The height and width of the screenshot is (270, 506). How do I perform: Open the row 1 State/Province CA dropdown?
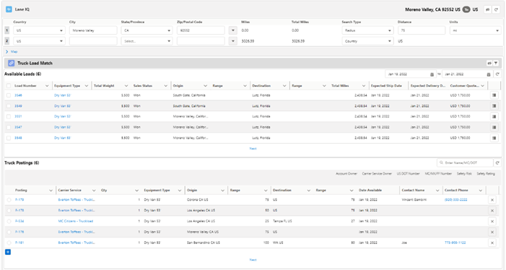point(147,30)
